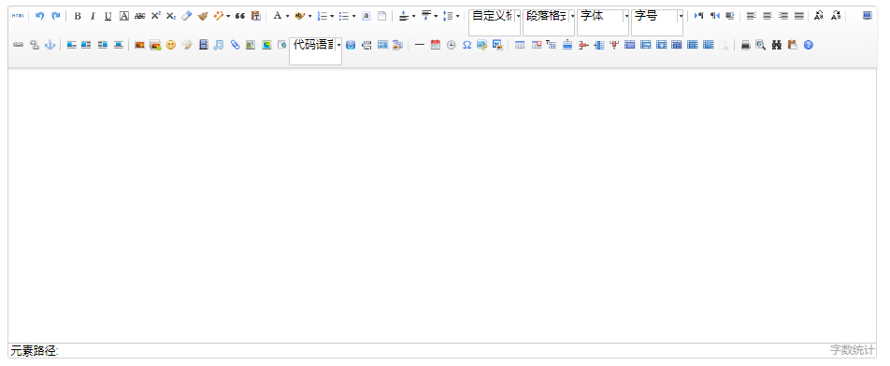This screenshot has width=890, height=366.
Task: Center align the text
Action: coord(768,16)
